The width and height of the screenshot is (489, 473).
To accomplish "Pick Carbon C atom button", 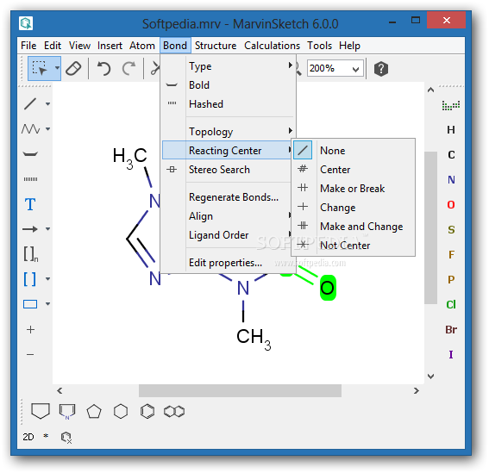I will pos(451,154).
